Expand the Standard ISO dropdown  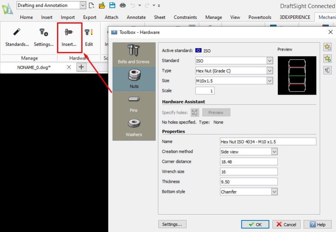pos(270,61)
